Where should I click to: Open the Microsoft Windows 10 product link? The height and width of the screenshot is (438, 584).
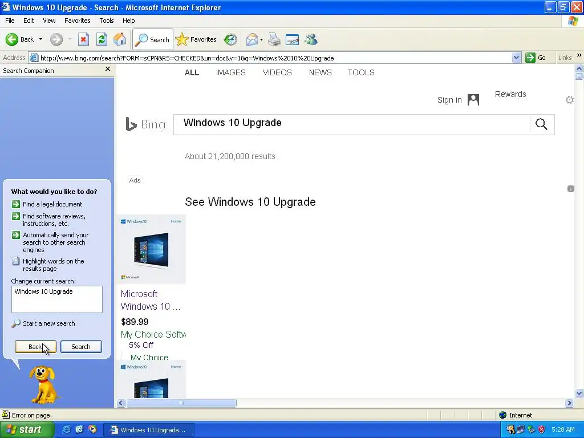[151, 300]
